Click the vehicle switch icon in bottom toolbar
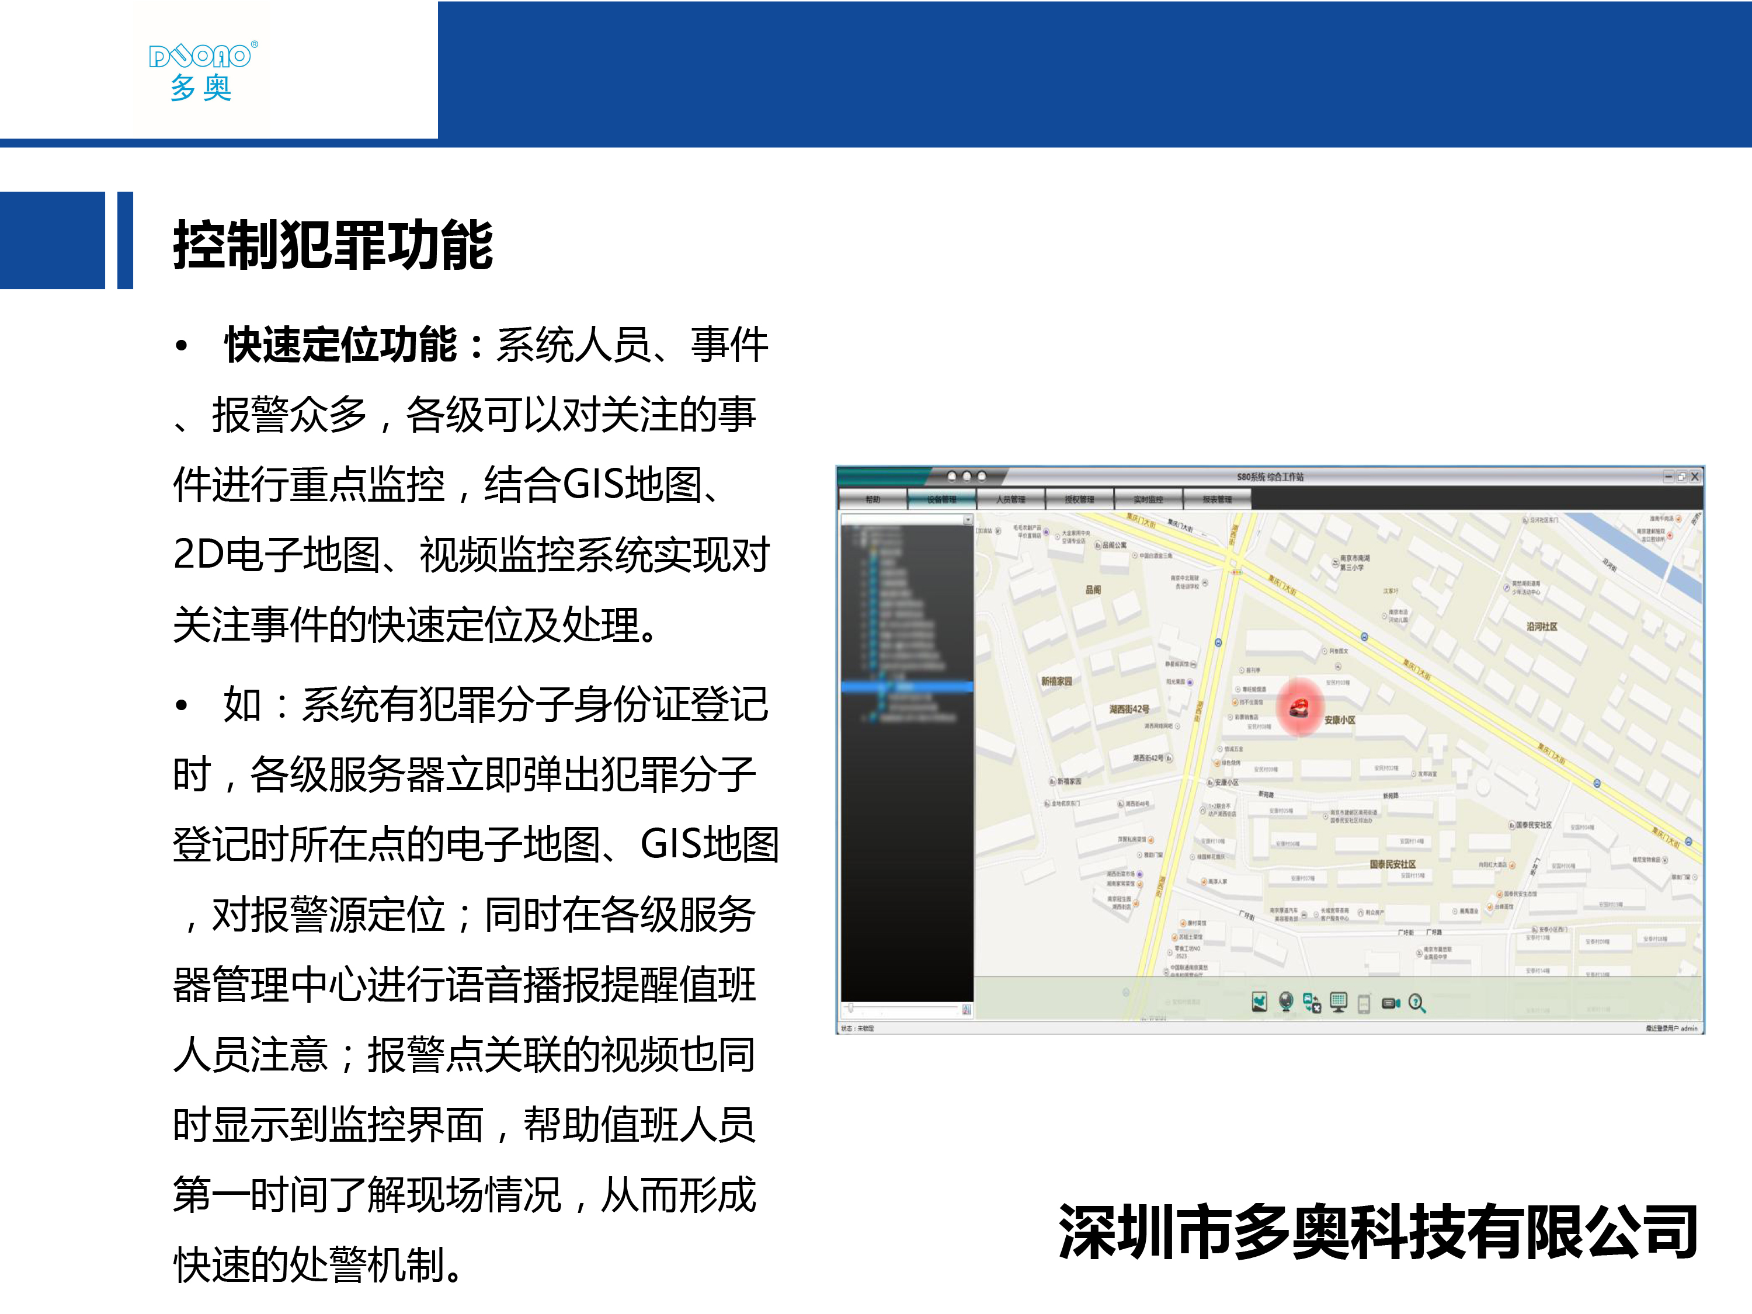This screenshot has width=1752, height=1314. click(1312, 1003)
